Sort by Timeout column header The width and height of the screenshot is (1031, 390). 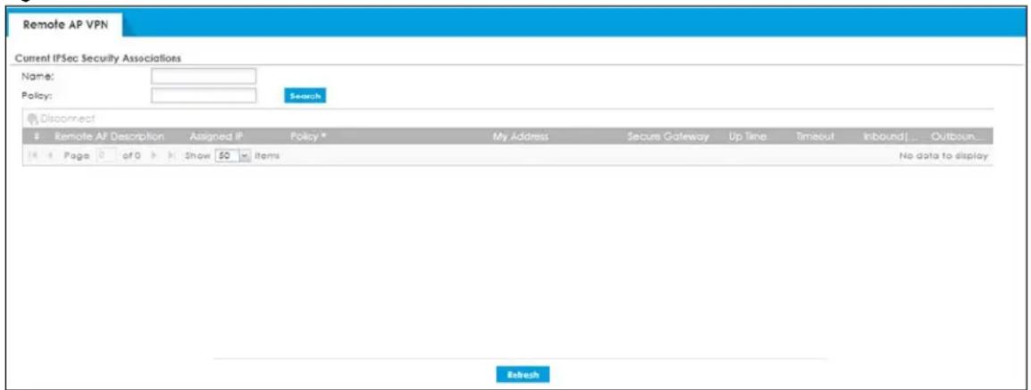click(x=815, y=137)
